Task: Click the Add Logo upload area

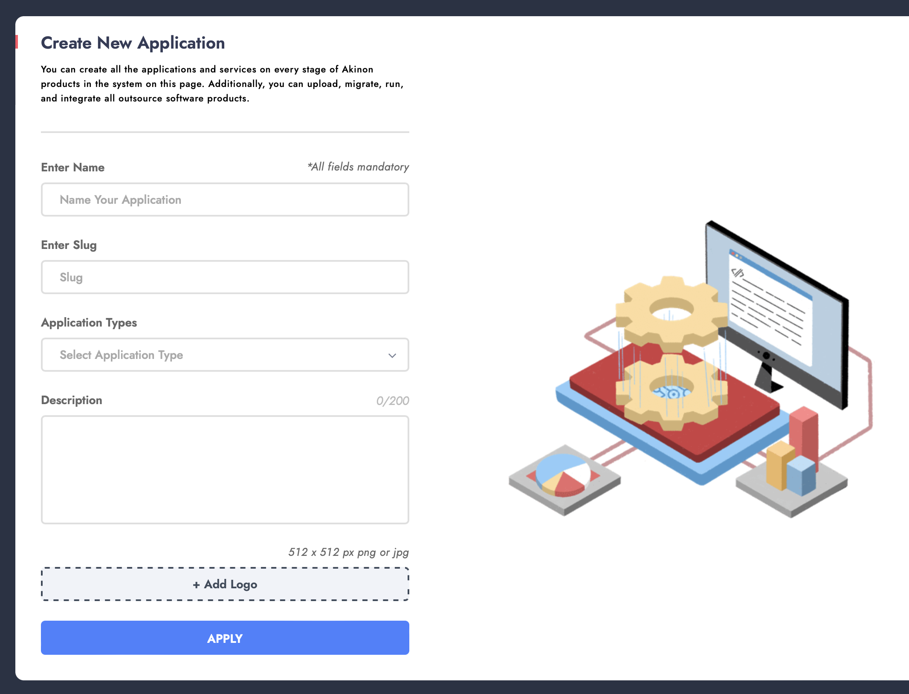Action: point(225,584)
